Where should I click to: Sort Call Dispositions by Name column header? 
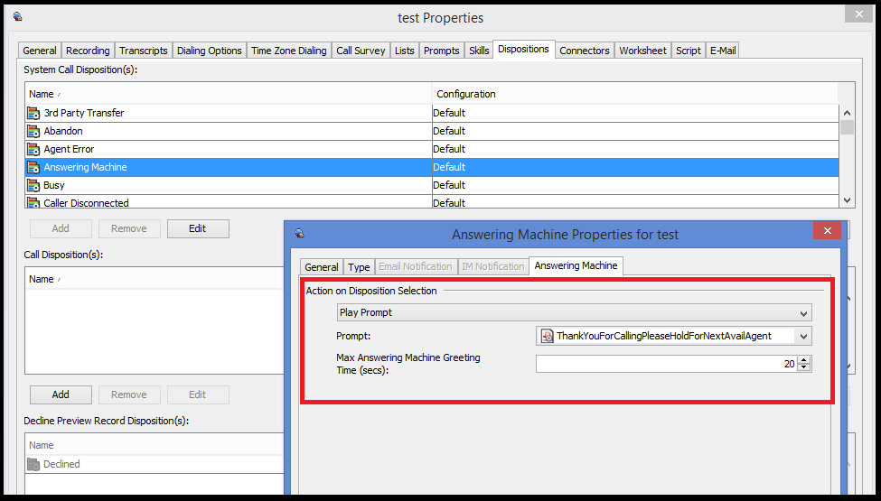pos(155,279)
